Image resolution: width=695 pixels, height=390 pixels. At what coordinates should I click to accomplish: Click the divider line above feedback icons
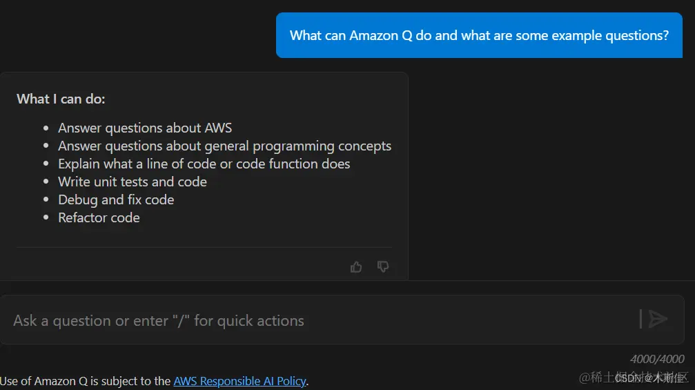pyautogui.click(x=204, y=247)
